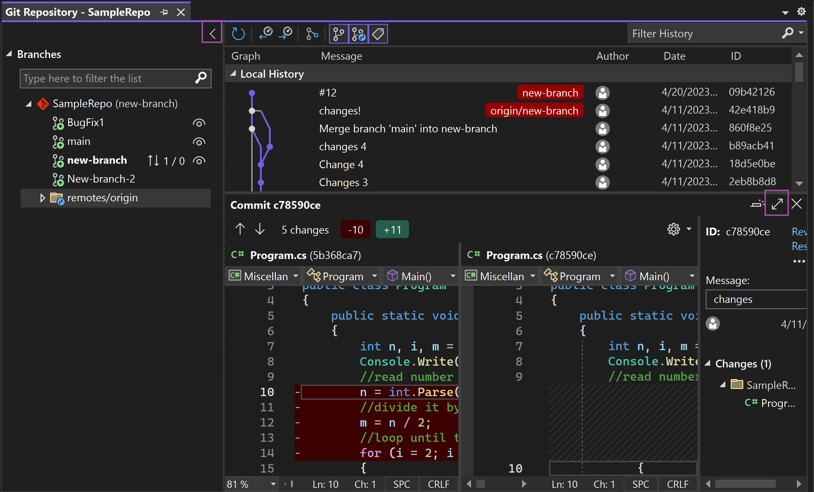
Task: Click the Program dropdown in left pane
Action: [350, 276]
